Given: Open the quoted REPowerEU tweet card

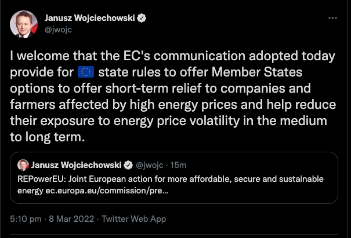Looking at the screenshot, I should click(174, 178).
